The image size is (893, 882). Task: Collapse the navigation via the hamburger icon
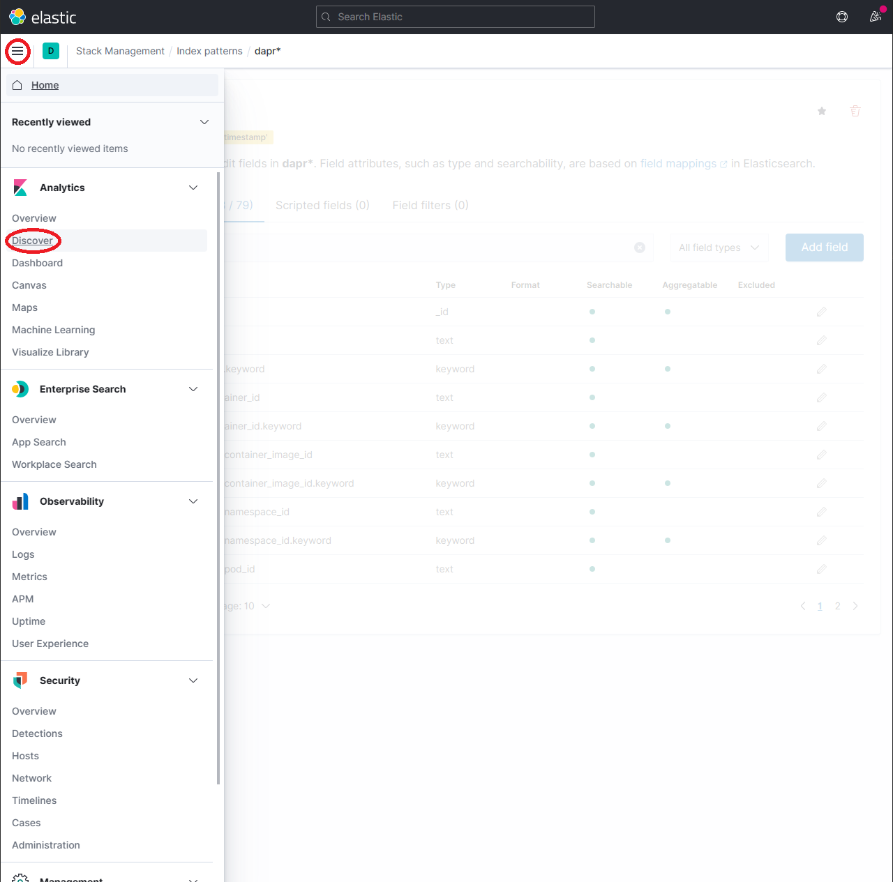[17, 51]
